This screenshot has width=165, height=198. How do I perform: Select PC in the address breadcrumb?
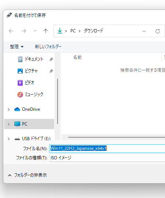click(73, 31)
